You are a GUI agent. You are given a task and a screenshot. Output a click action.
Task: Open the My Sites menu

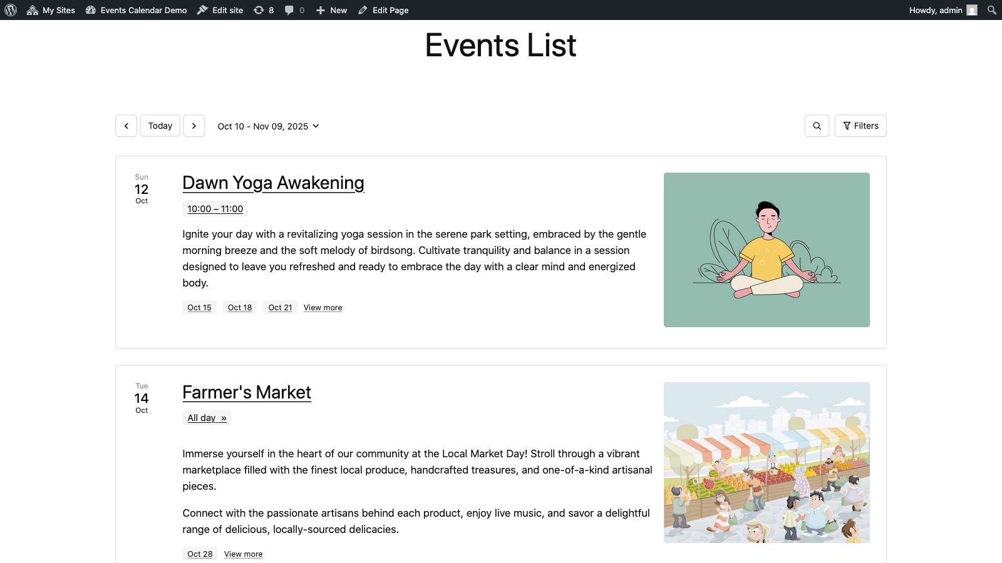tap(51, 10)
